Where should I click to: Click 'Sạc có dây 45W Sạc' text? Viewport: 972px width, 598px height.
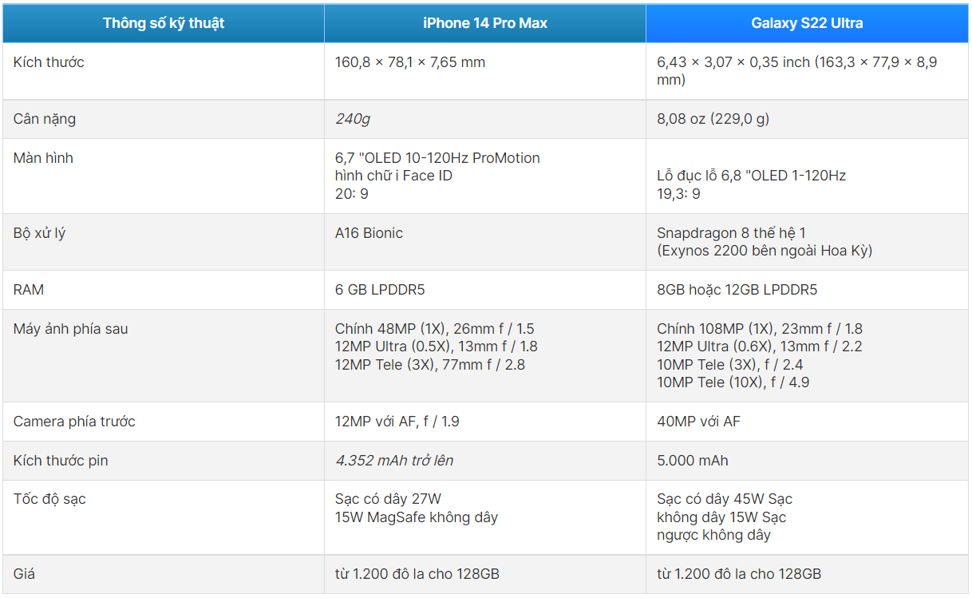pos(725,499)
